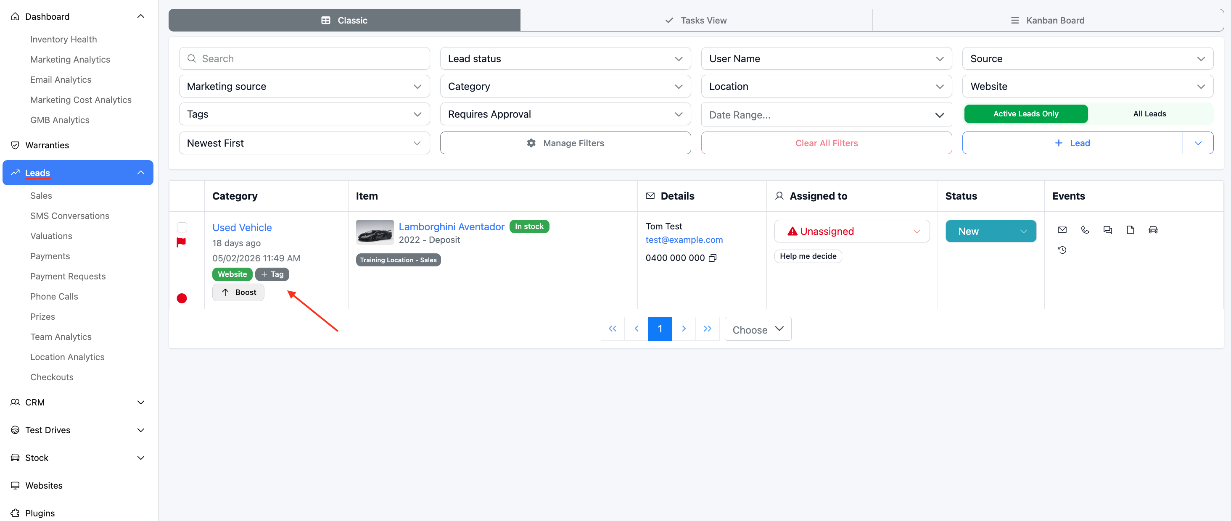This screenshot has width=1231, height=521.
Task: Click the car event icon in Events
Action: (x=1153, y=230)
